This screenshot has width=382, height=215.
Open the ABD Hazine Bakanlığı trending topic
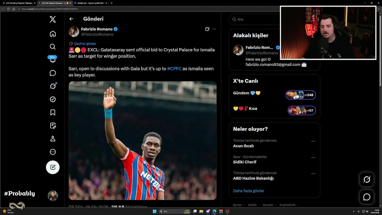coord(253,178)
